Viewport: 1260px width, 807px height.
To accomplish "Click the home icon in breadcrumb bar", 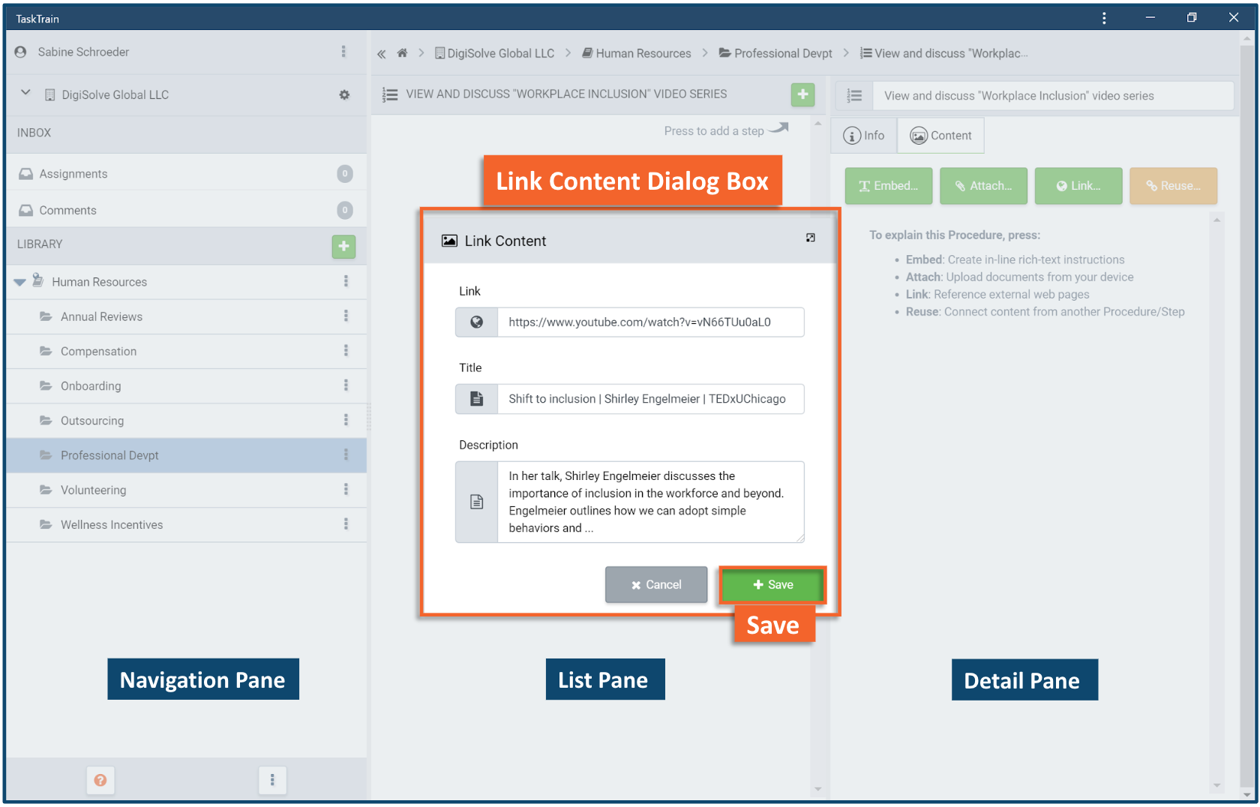I will [402, 53].
